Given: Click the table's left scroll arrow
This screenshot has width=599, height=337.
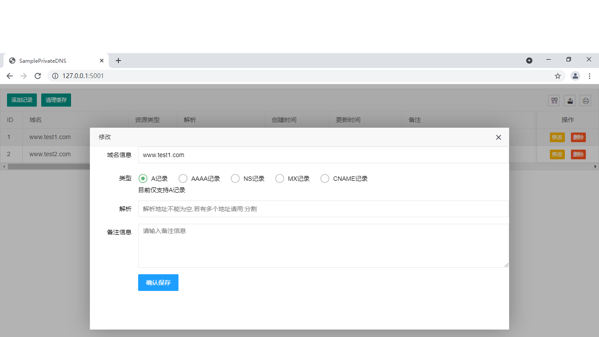Looking at the screenshot, I should click(x=4, y=167).
